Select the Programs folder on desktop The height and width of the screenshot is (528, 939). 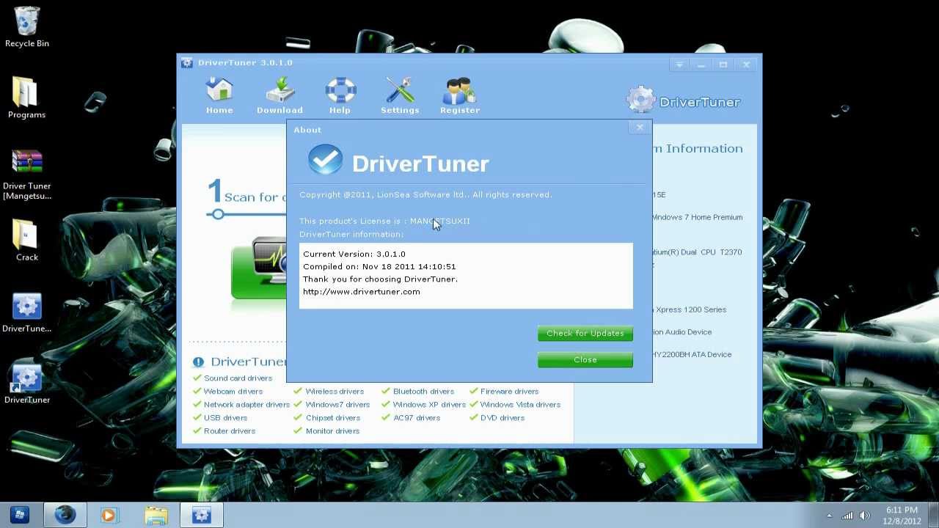pos(26,98)
